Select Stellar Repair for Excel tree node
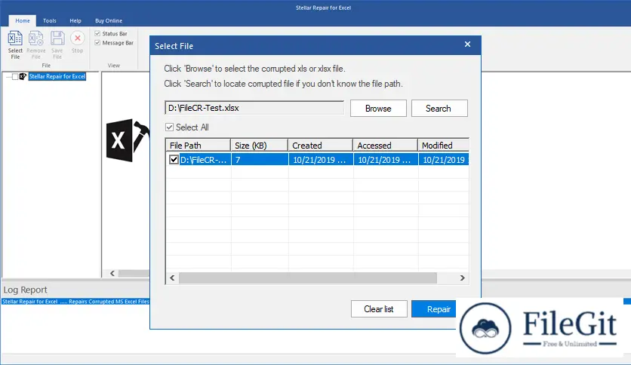 [x=57, y=76]
